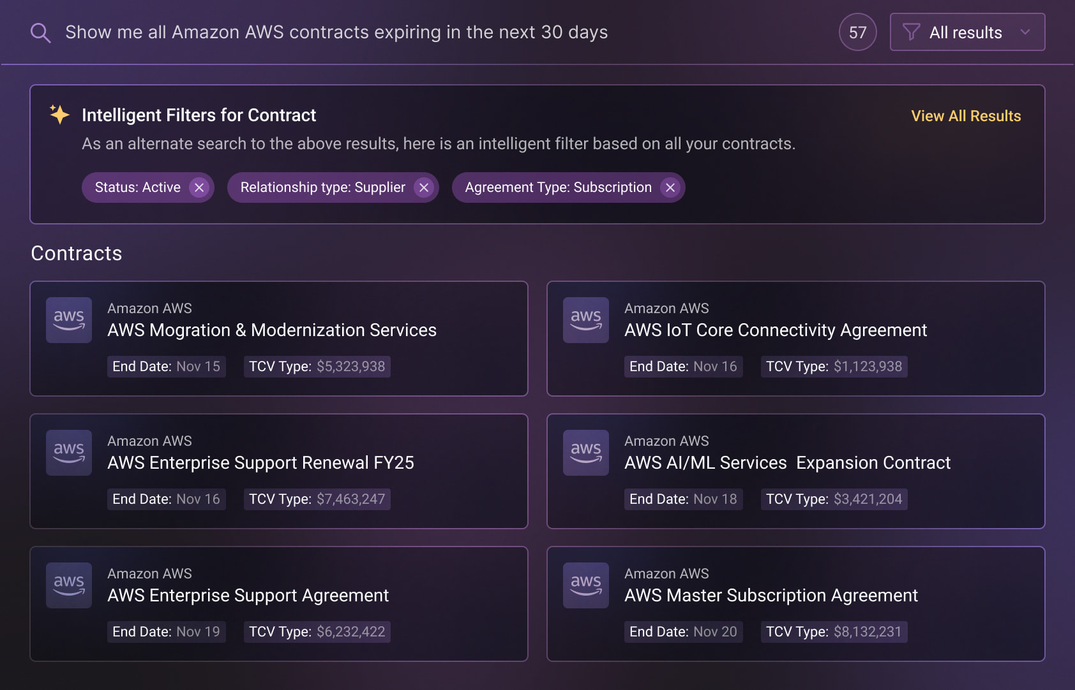
Task: Click AWS logo on Enterprise Support Agreement card
Action: [x=69, y=585]
